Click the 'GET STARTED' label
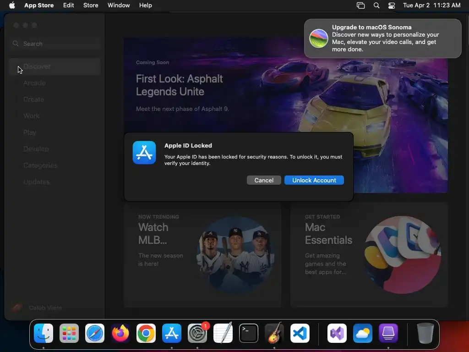This screenshot has width=469, height=352. (322, 217)
